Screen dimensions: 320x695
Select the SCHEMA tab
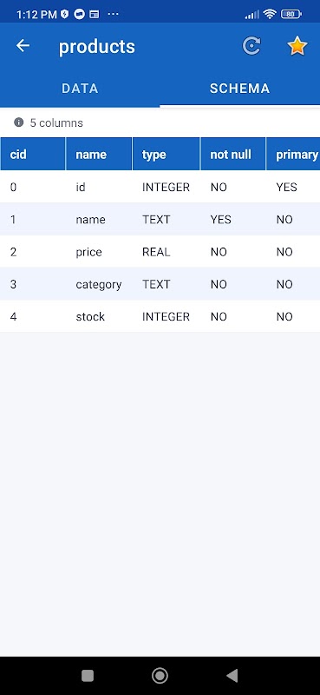(239, 89)
